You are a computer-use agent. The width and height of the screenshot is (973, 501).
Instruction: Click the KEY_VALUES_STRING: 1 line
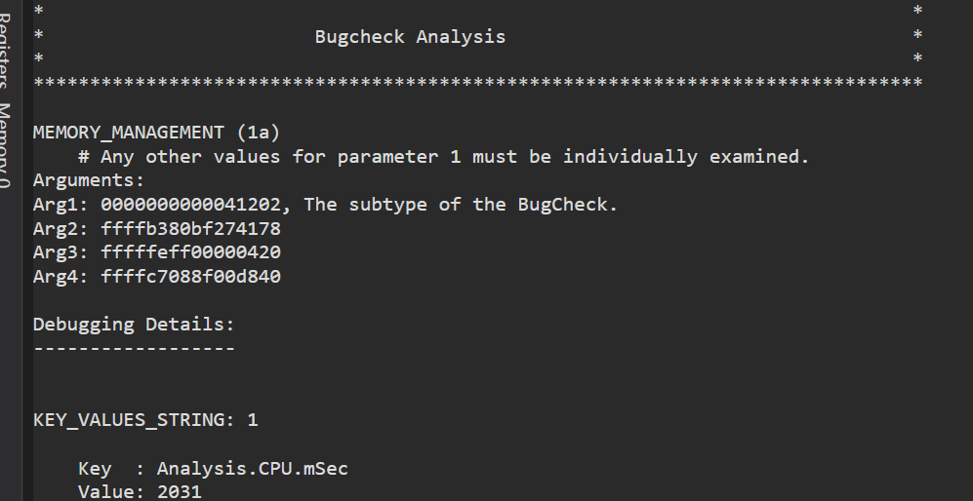click(x=145, y=420)
